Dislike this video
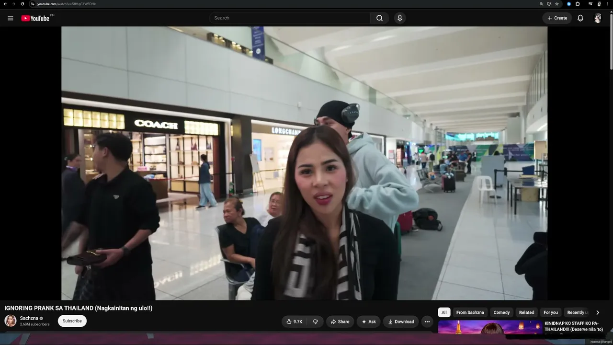613x345 pixels. [315, 322]
